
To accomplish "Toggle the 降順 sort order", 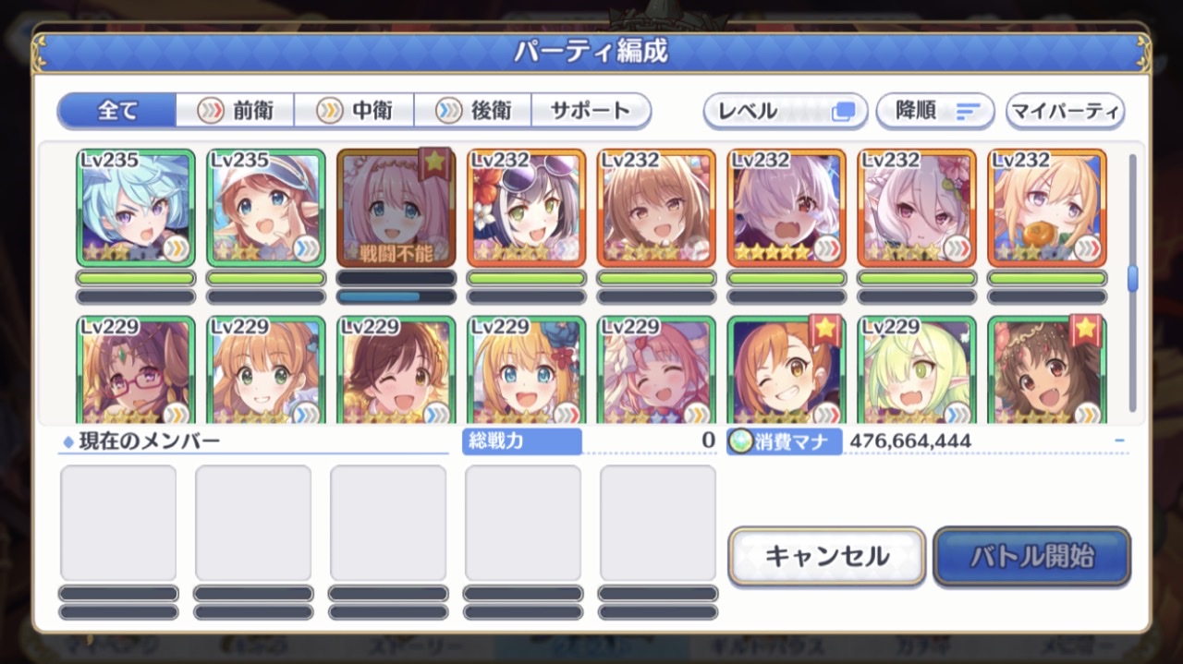I will tap(935, 112).
